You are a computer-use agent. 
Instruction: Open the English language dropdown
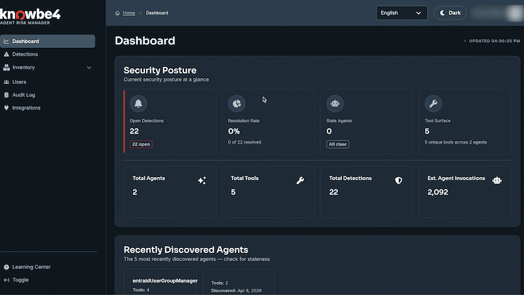(402, 13)
